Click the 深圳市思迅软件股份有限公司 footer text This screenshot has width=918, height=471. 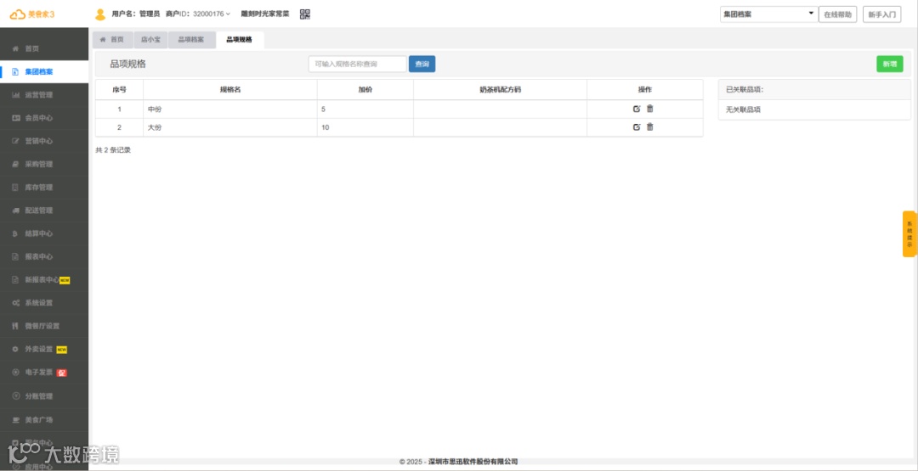pos(473,462)
